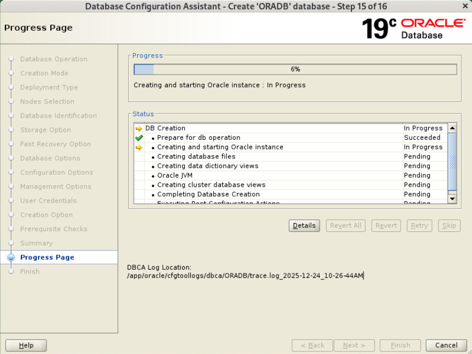Select Fast Recovery Option step in sidebar

pyautogui.click(x=55, y=144)
